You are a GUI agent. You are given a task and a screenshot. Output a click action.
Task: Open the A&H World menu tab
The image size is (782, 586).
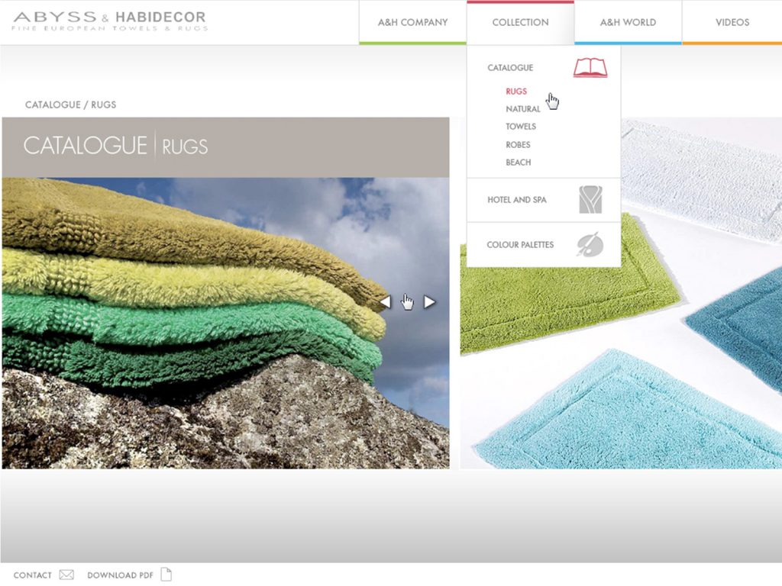point(628,22)
